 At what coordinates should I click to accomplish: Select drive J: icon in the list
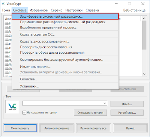click(7, 48)
